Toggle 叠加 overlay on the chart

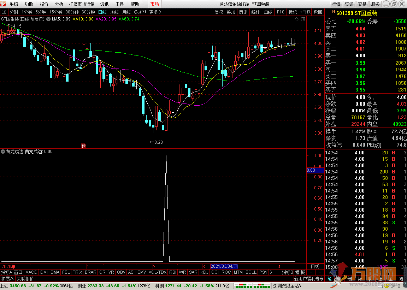pos(231,12)
